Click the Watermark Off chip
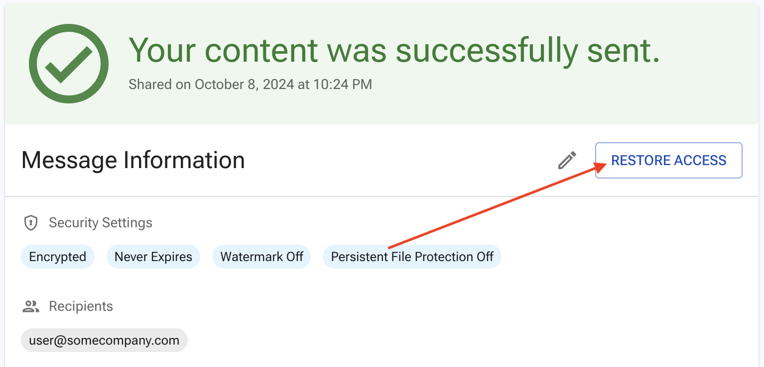 pyautogui.click(x=261, y=257)
